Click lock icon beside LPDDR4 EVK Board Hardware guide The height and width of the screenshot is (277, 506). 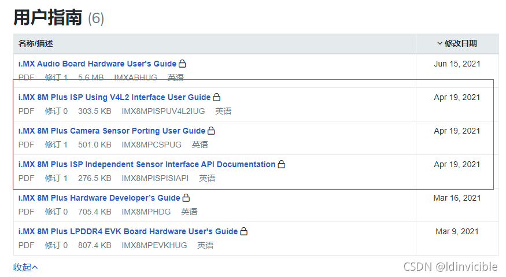(244, 231)
